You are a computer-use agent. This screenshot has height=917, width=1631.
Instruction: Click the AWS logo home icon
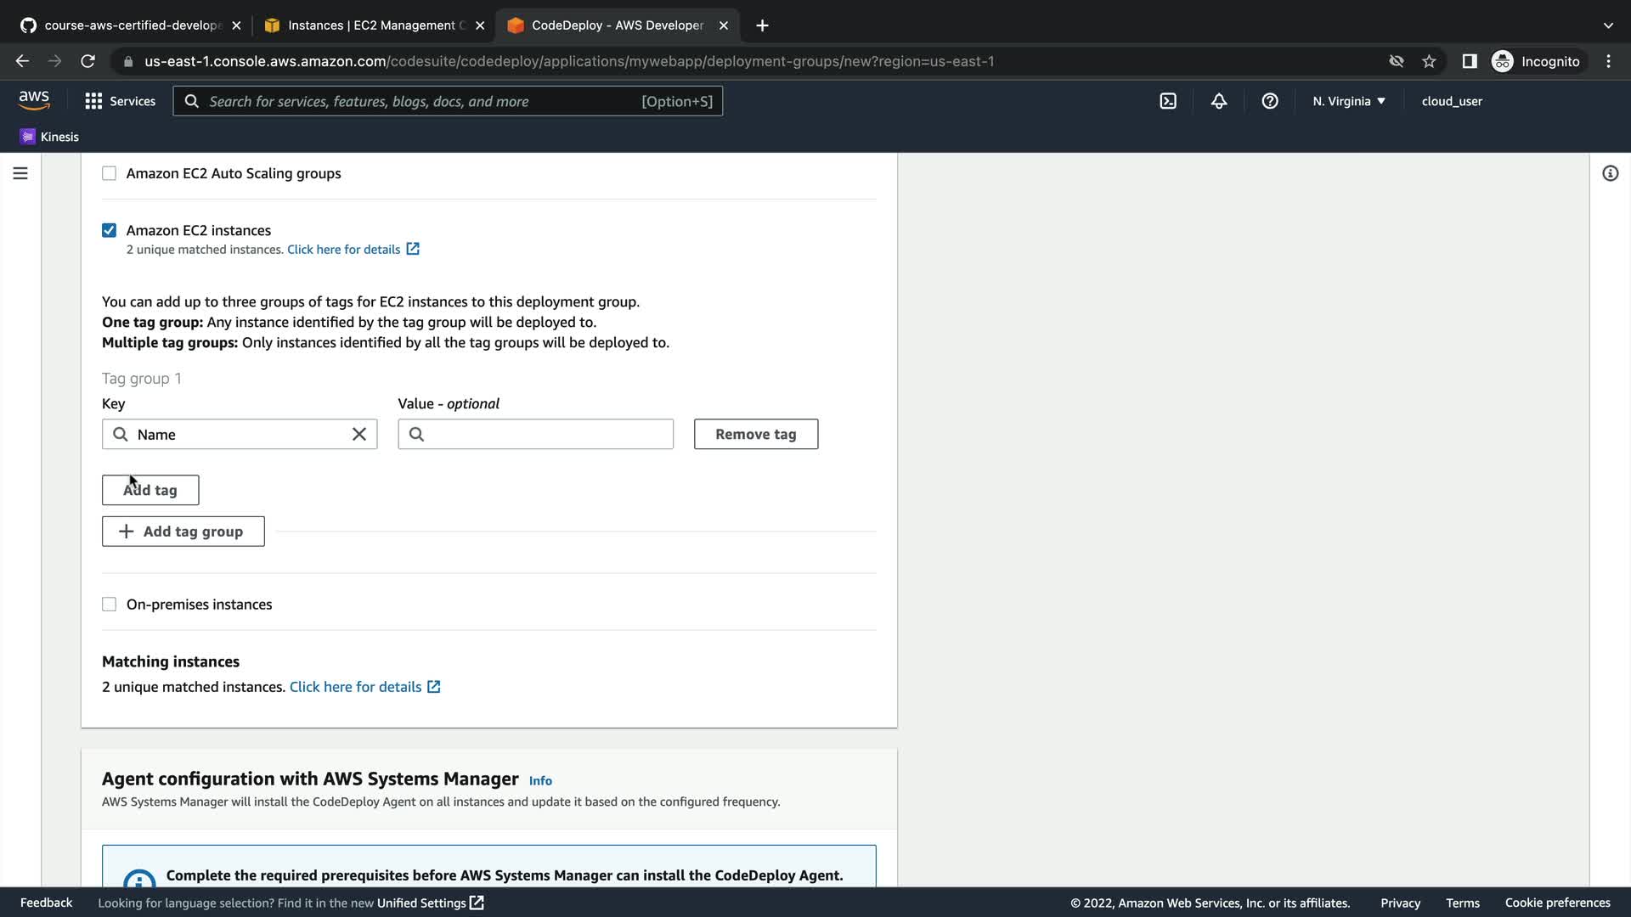pos(34,100)
